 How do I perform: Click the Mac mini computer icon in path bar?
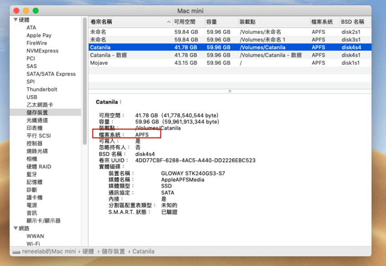tap(16, 252)
